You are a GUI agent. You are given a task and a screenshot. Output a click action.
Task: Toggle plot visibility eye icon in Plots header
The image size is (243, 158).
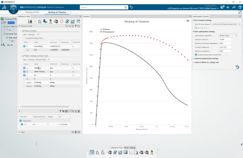pos(73,132)
